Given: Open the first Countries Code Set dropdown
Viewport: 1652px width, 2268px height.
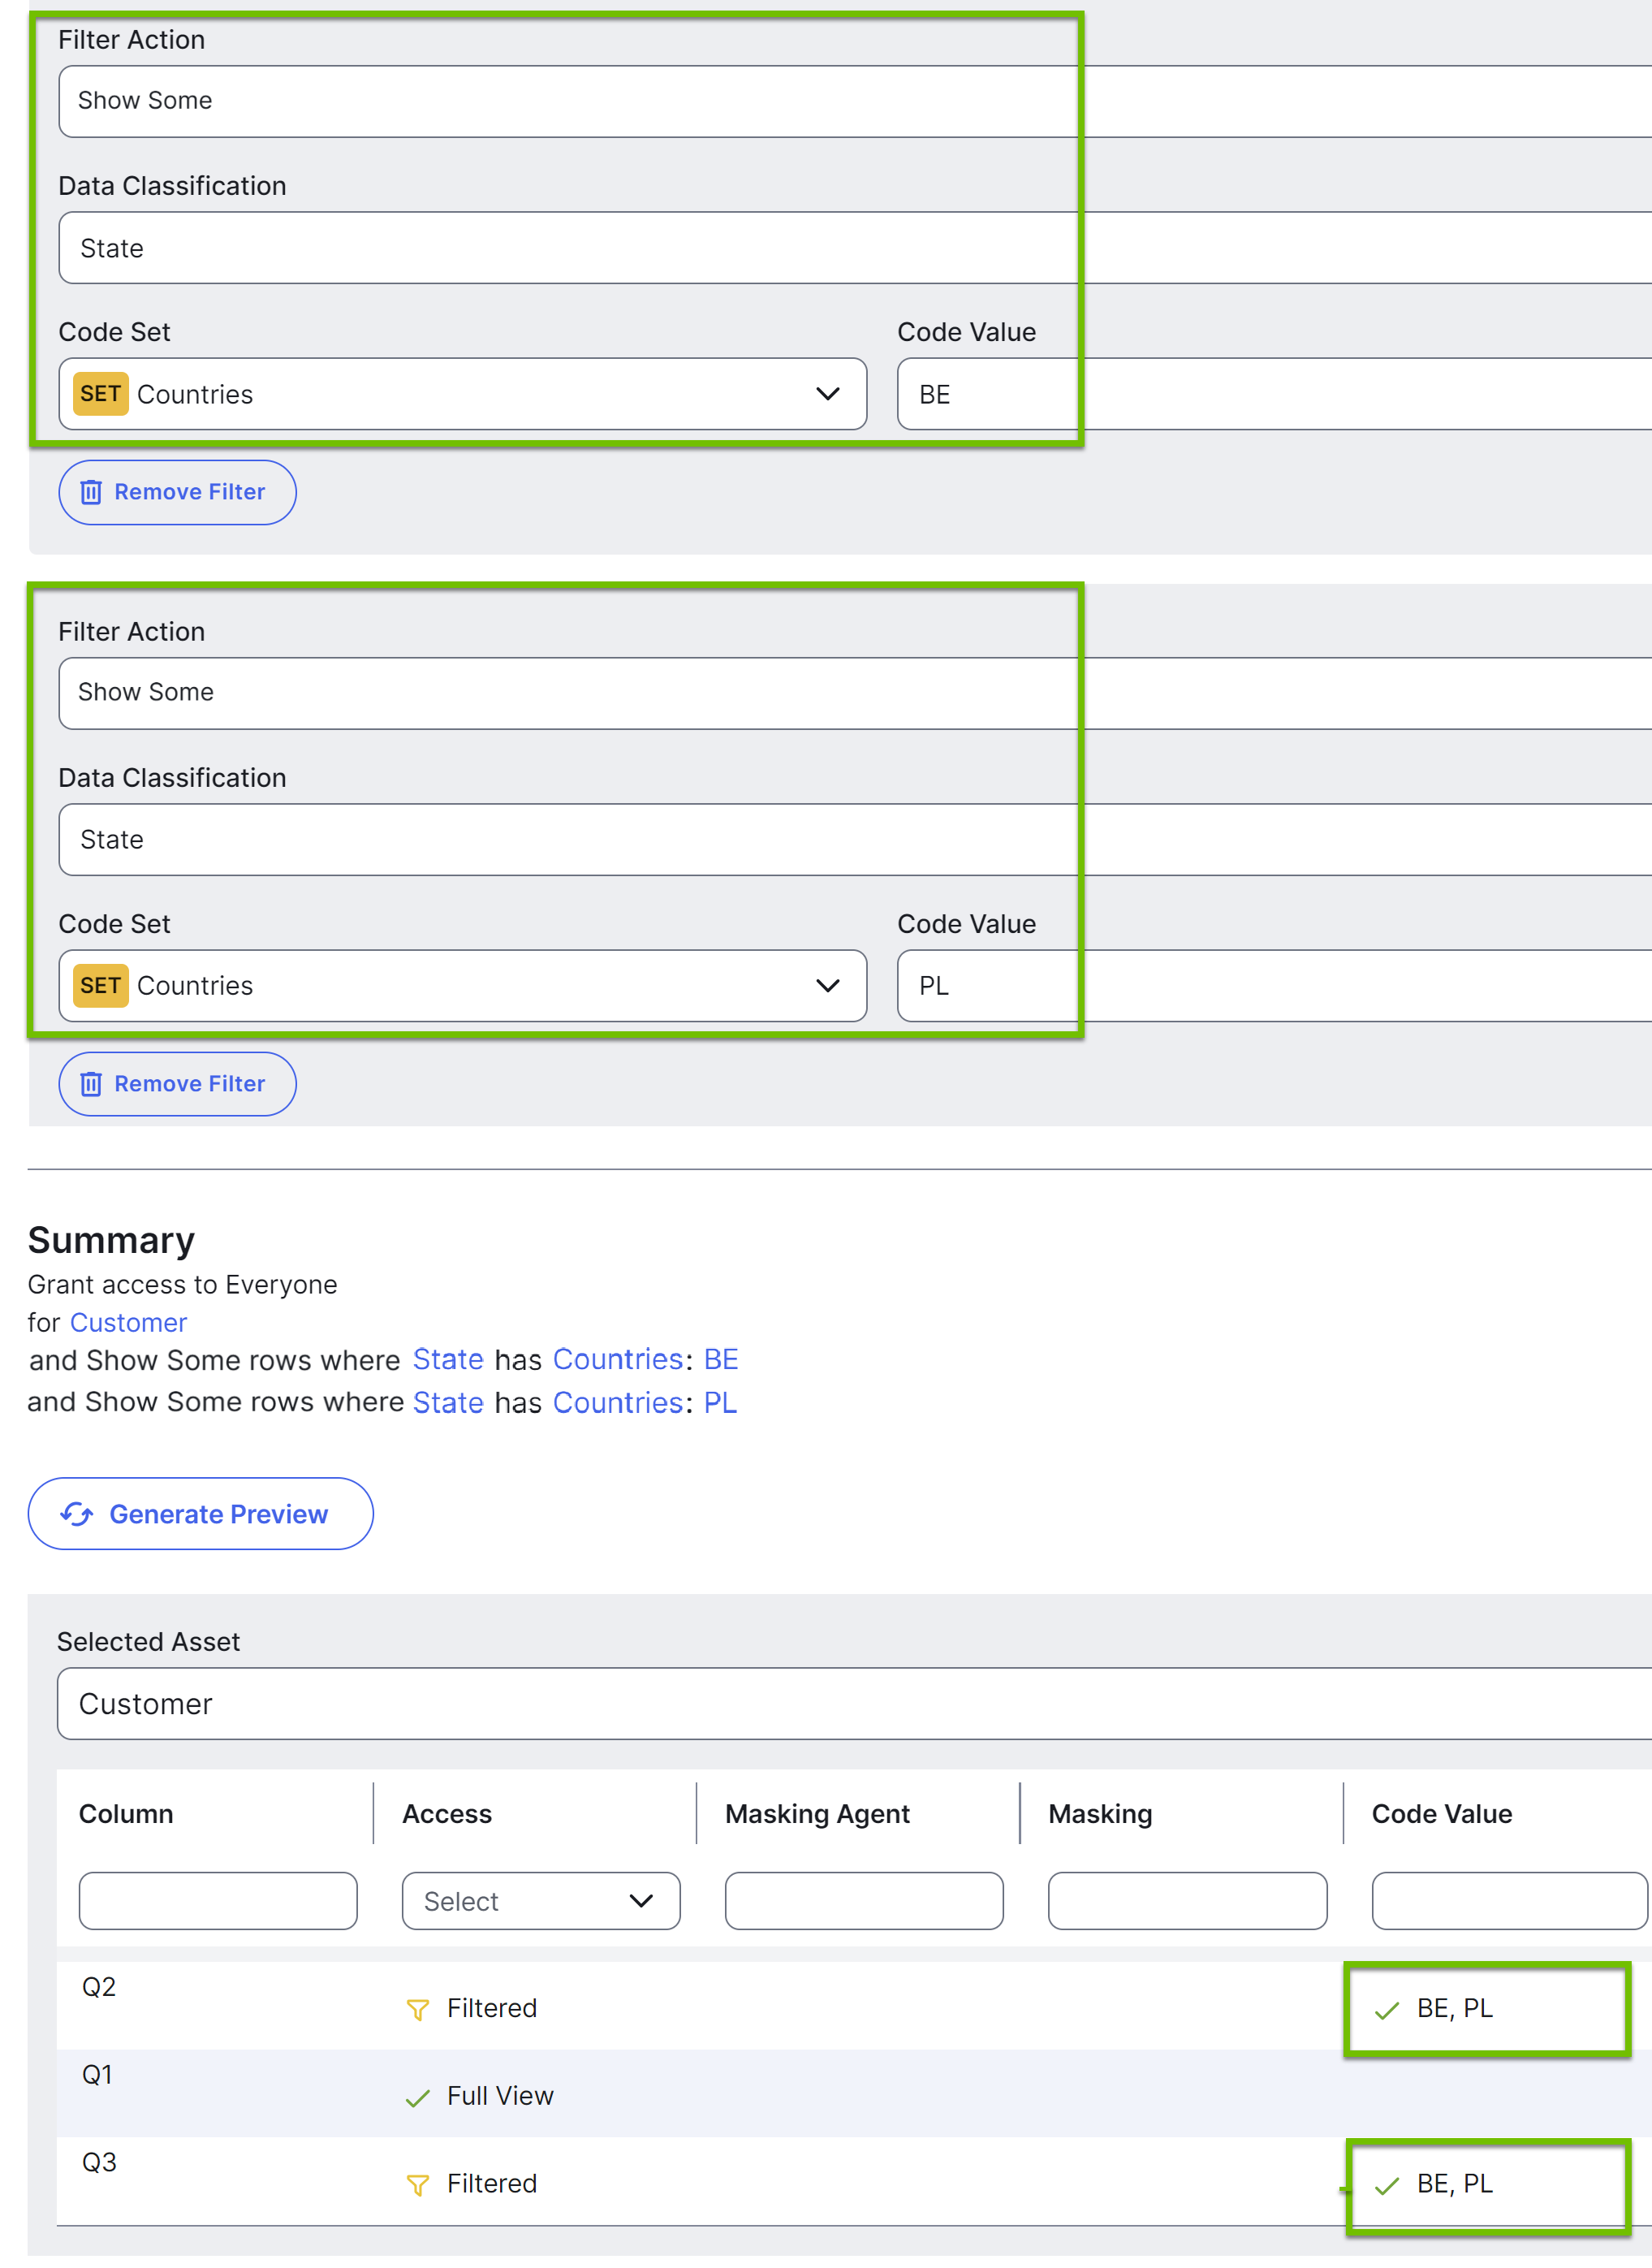Looking at the screenshot, I should point(828,394).
